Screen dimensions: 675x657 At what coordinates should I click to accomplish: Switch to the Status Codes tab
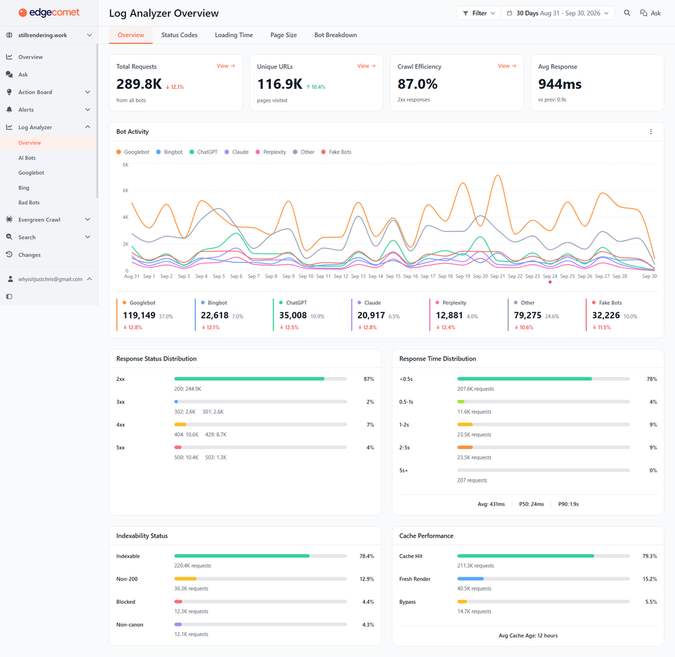[x=179, y=35]
